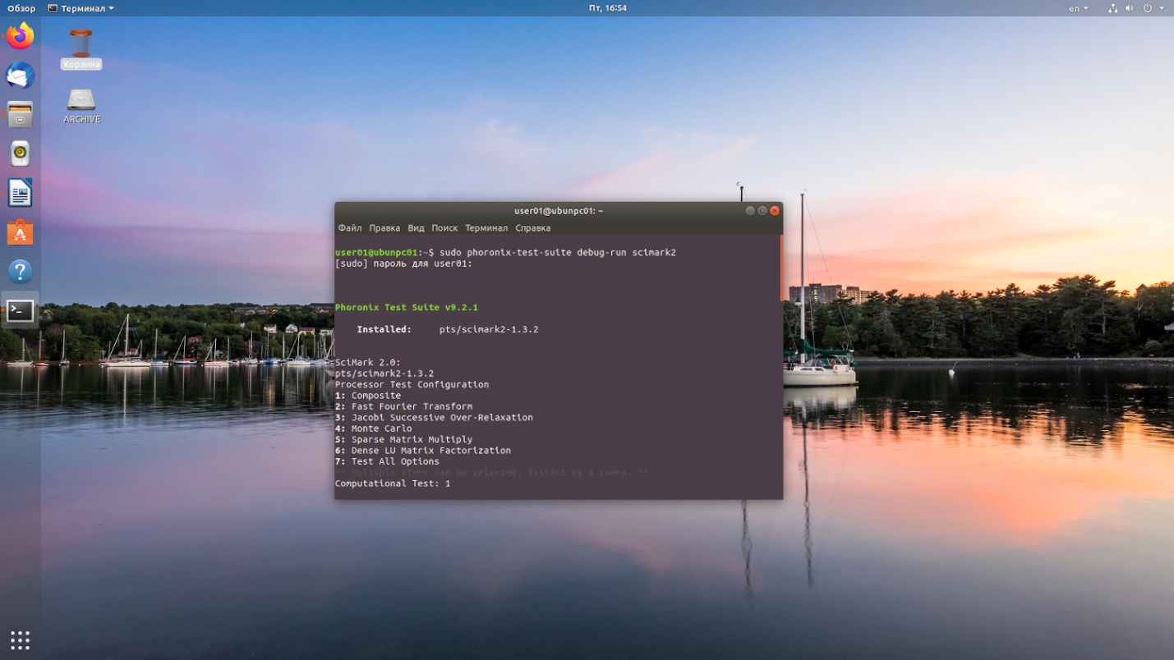1174x660 pixels.
Task: Click the '1: Composite' option line
Action: tap(368, 396)
